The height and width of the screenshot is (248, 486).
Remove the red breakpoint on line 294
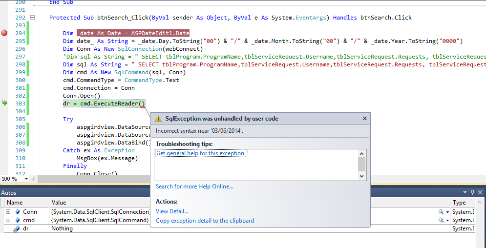coord(4,33)
